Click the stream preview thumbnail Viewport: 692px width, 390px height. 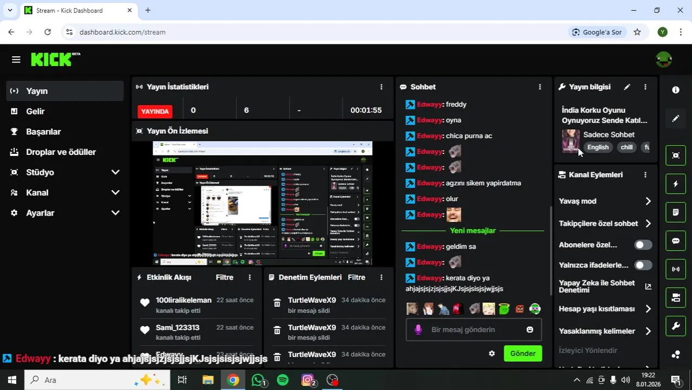point(262,204)
